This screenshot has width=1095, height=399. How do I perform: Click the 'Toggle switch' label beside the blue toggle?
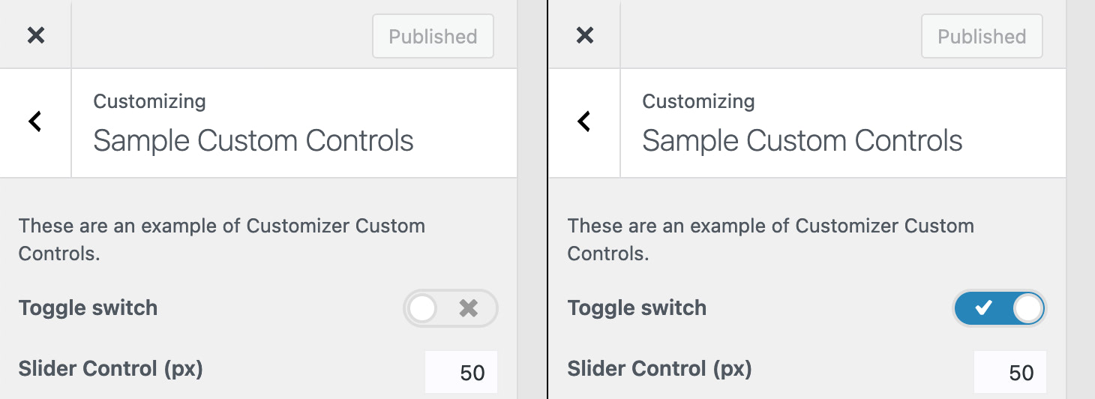(x=637, y=308)
